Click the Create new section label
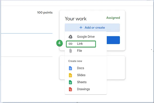 pos(75,61)
